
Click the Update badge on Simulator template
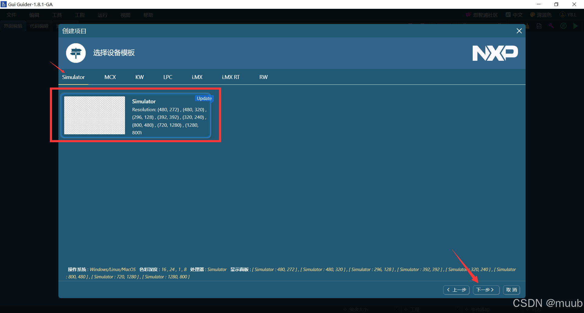(x=204, y=98)
